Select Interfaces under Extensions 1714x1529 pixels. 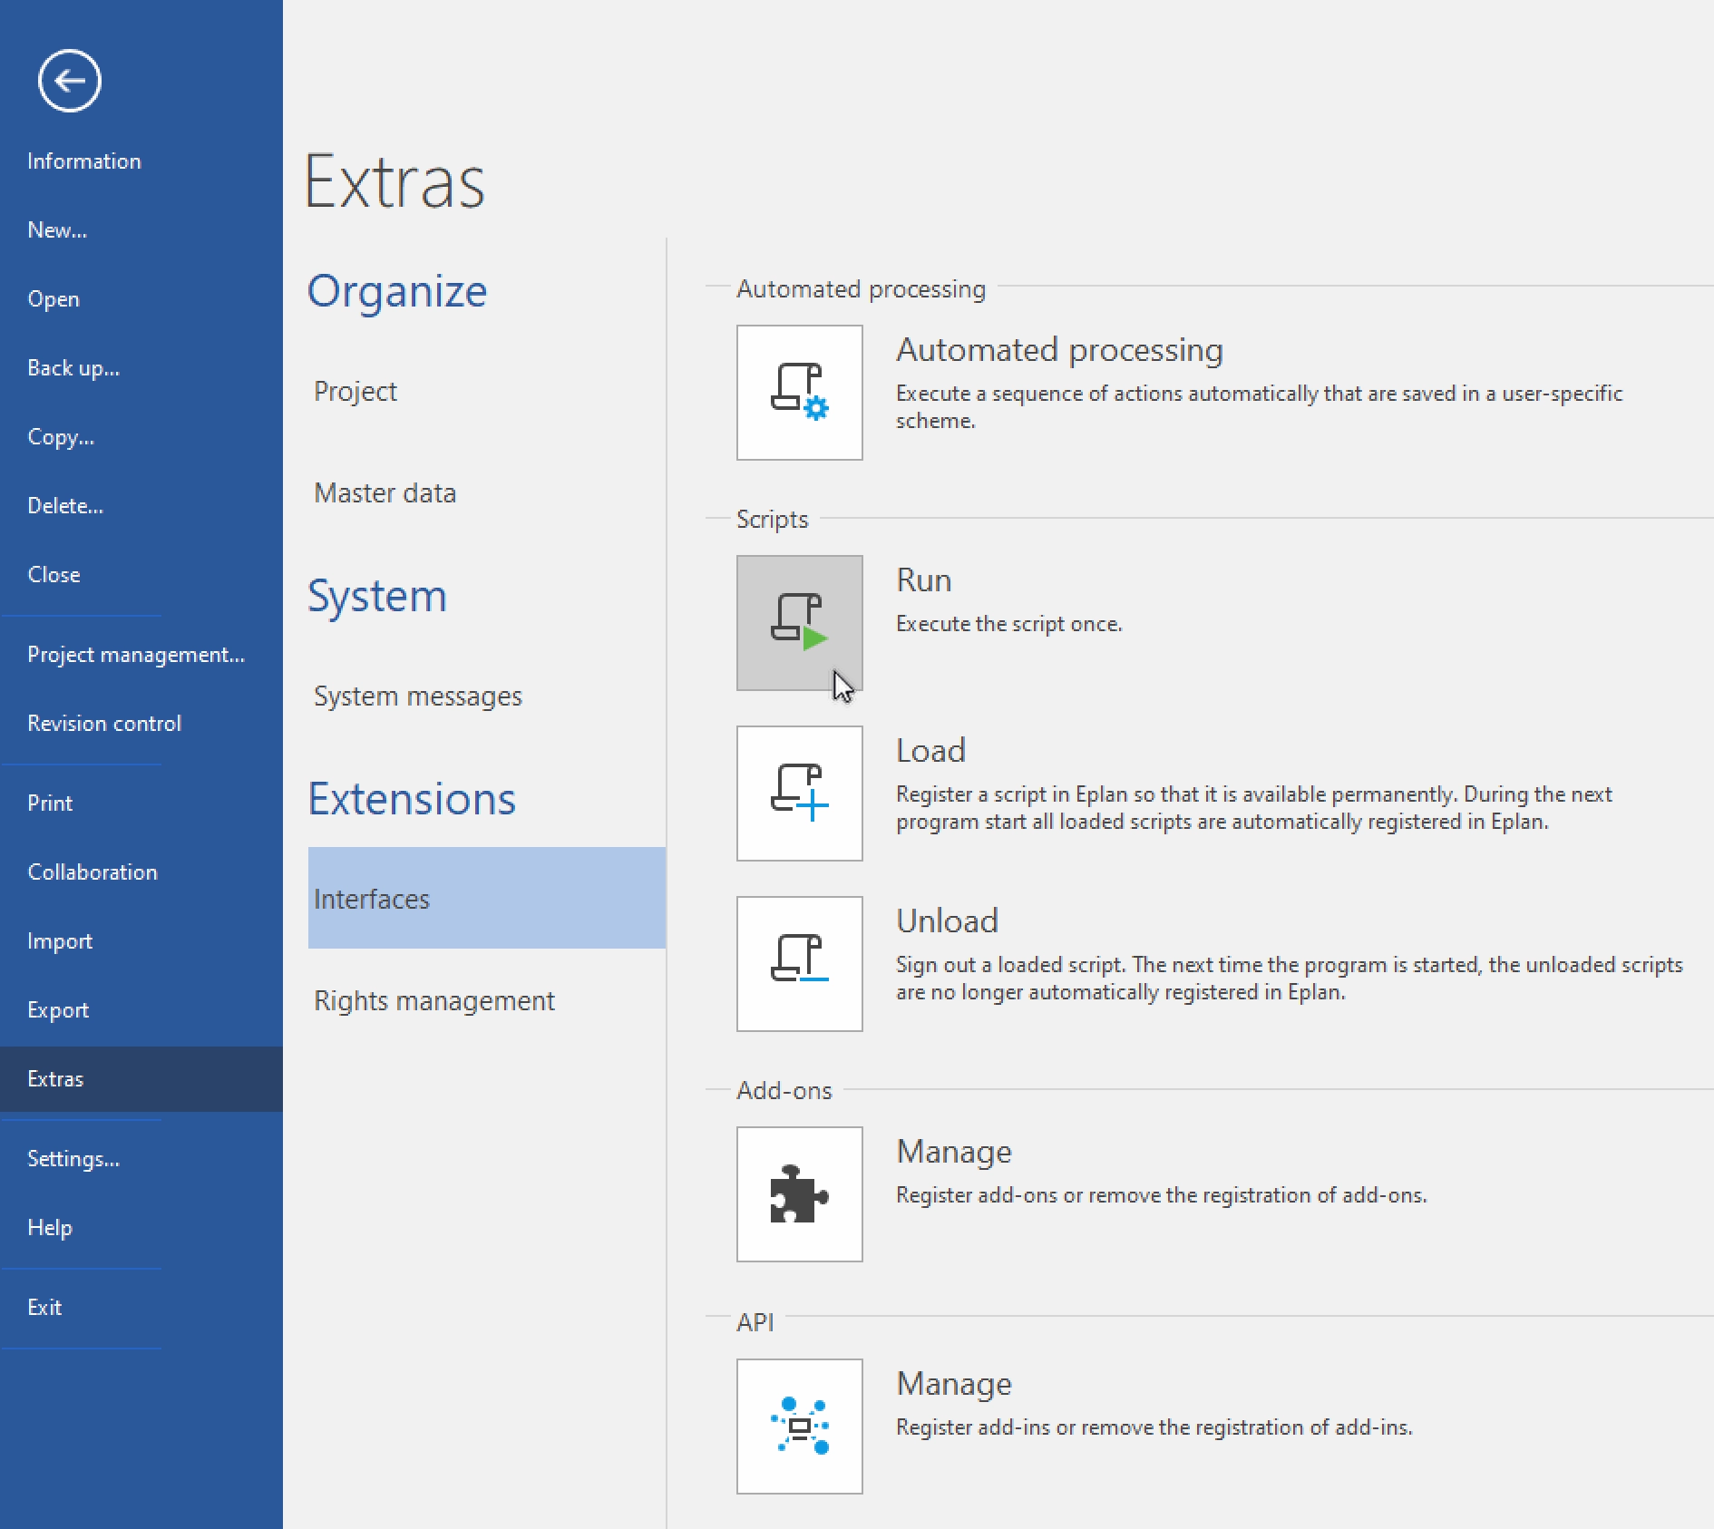[x=487, y=898]
